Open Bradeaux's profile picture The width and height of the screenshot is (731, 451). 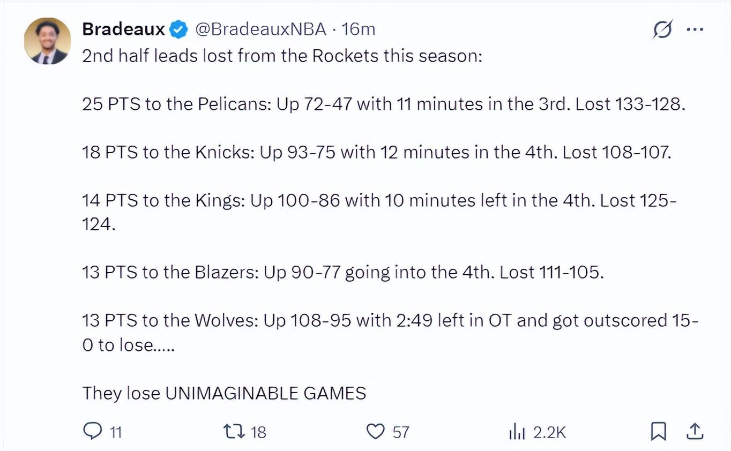click(47, 41)
